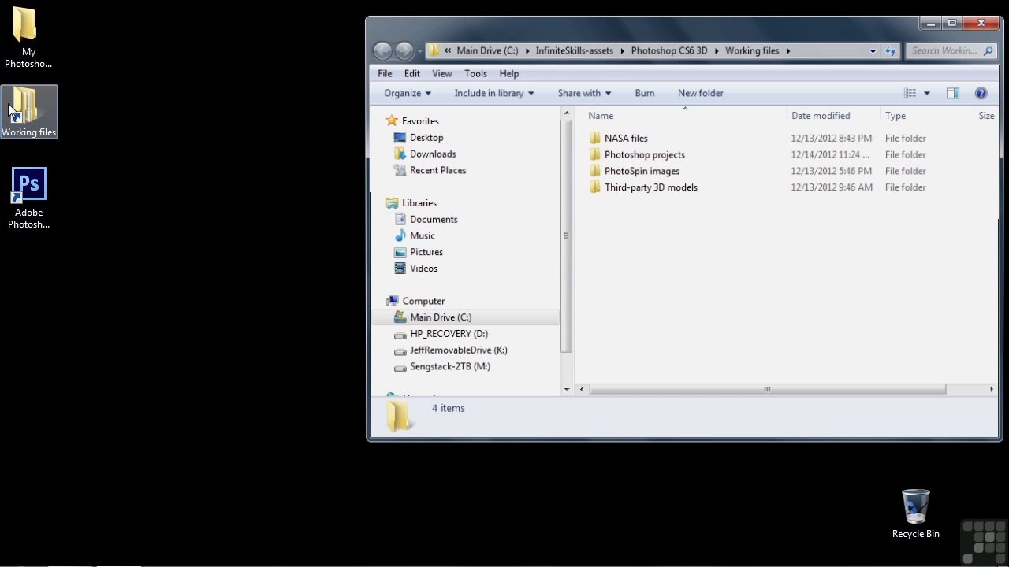This screenshot has height=567, width=1009.
Task: Click the date 12/13/2012 9:46 AM
Action: (832, 187)
